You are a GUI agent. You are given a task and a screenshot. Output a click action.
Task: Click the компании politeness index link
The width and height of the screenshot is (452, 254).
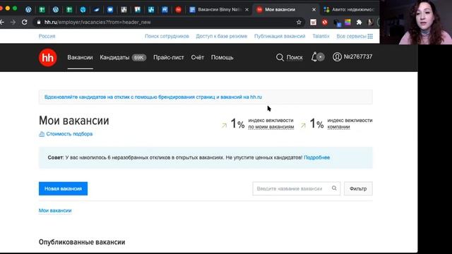[x=338, y=127]
